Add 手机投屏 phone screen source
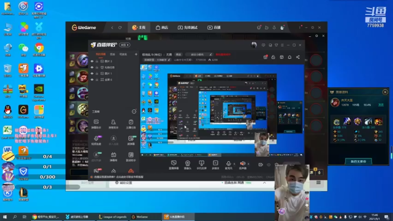393x221 pixels. tap(201, 165)
